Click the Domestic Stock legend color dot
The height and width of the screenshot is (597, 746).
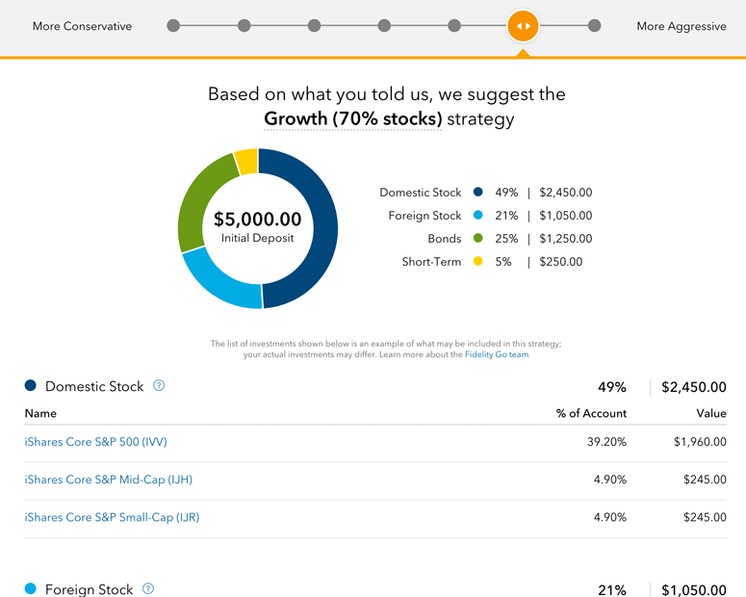478,192
